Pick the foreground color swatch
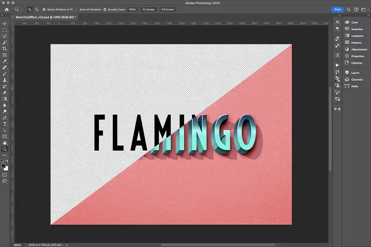The width and height of the screenshot is (371, 247). click(x=3, y=166)
